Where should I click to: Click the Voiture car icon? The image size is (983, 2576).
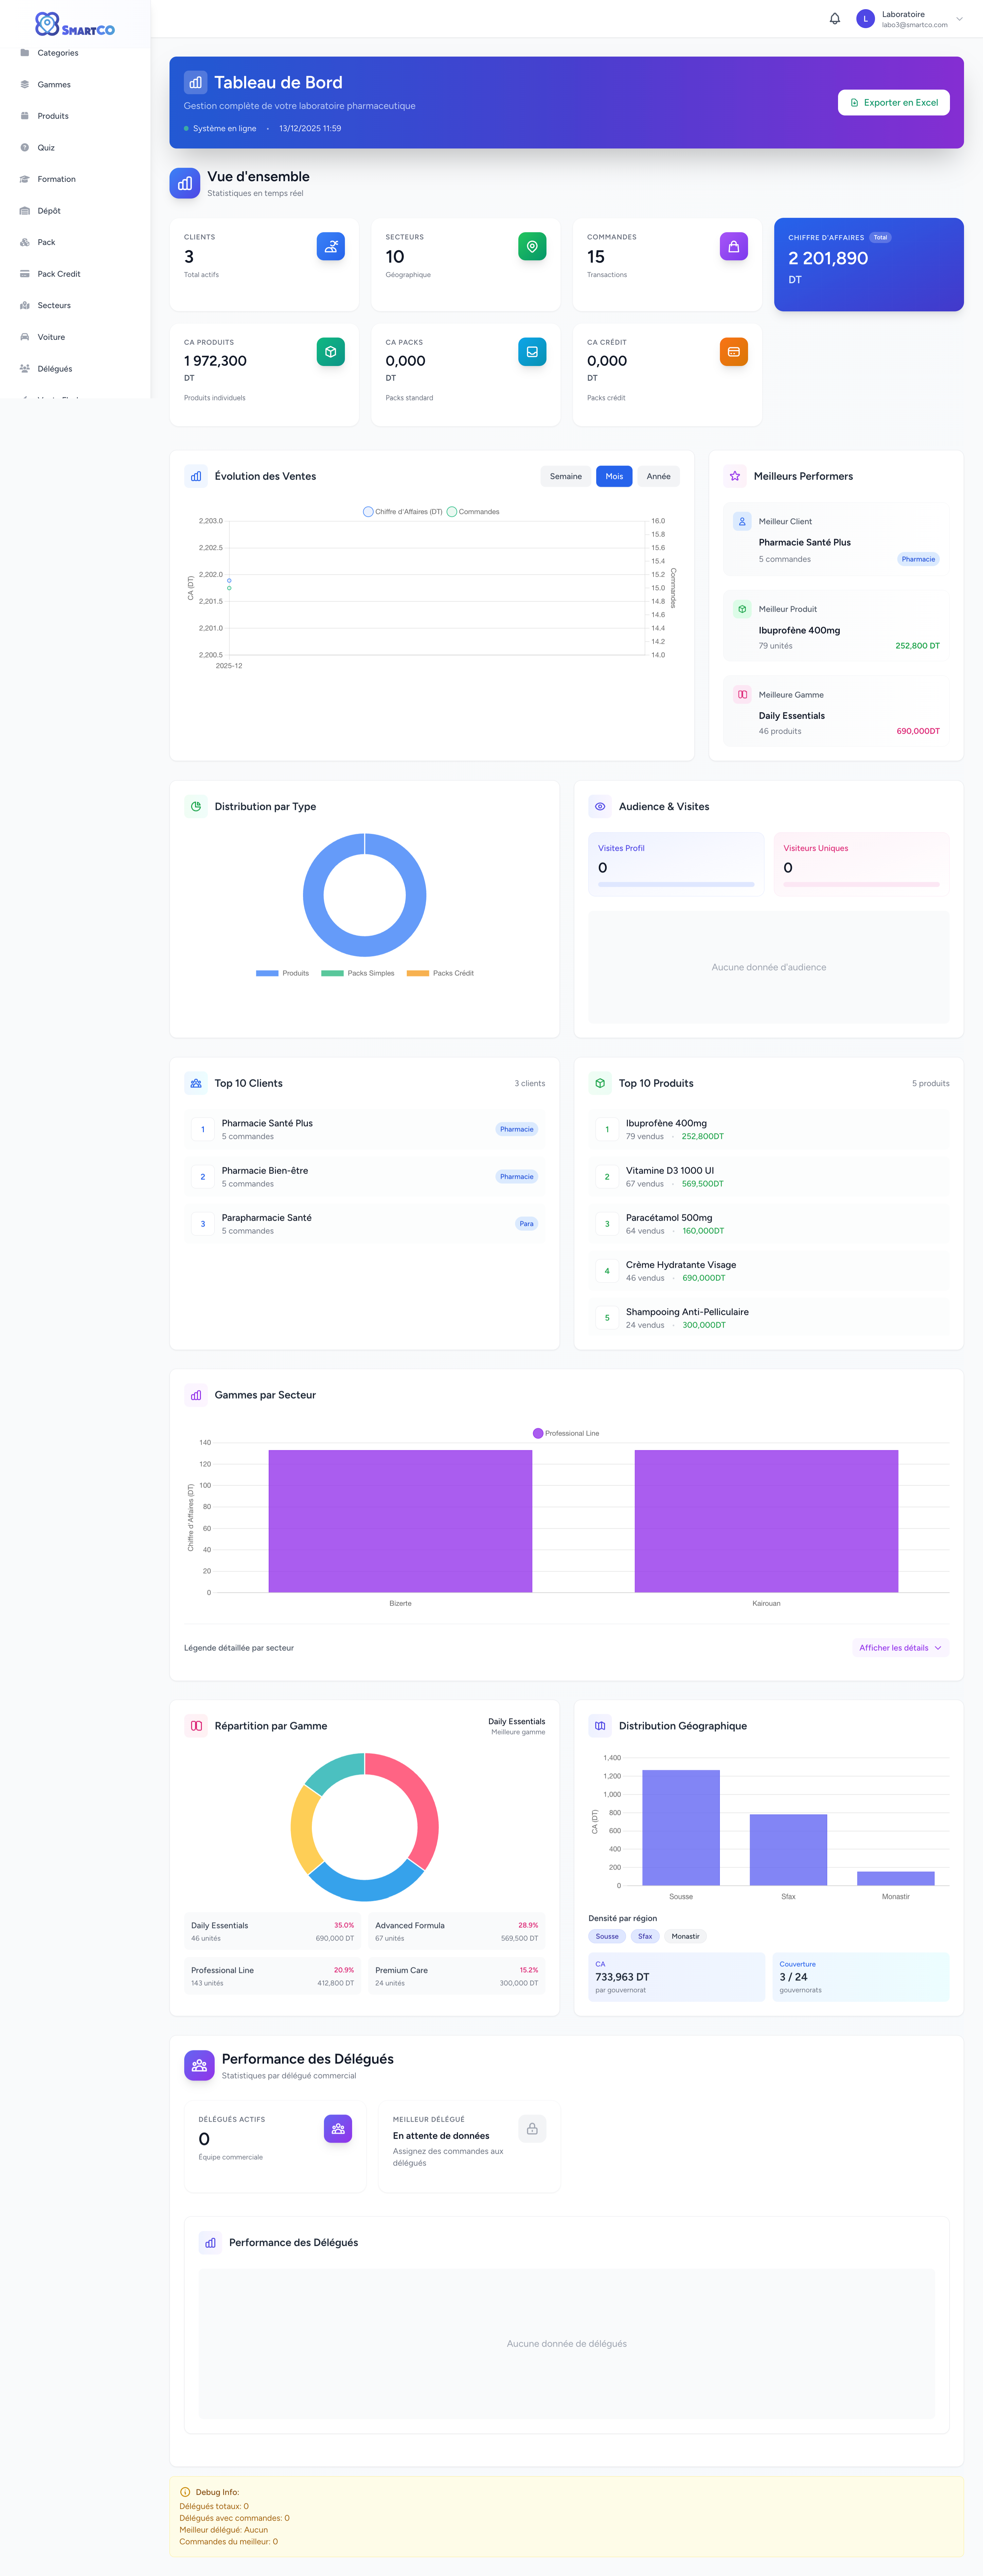[x=25, y=337]
